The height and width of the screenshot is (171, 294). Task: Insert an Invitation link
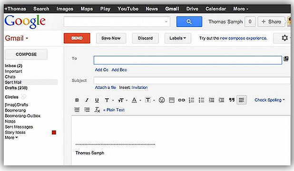pos(139,87)
